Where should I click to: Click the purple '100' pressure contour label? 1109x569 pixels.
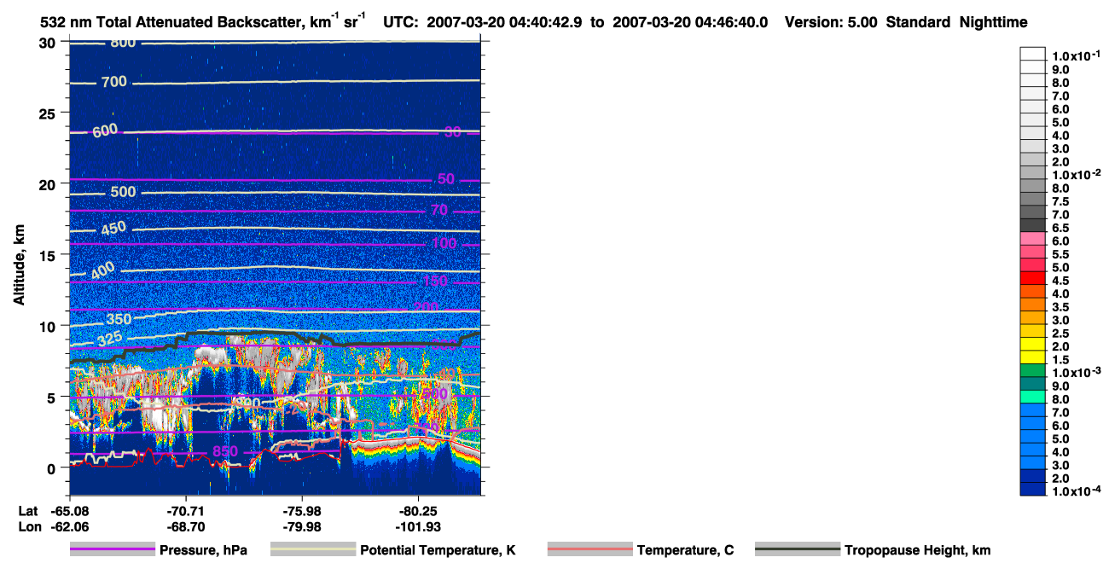pos(444,244)
